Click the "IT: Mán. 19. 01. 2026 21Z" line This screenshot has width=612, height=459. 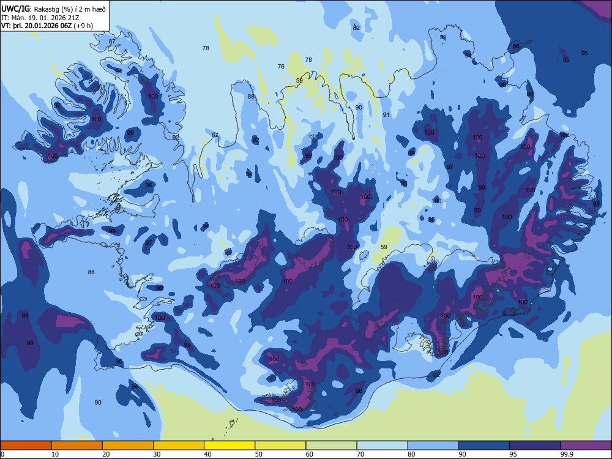40,18
